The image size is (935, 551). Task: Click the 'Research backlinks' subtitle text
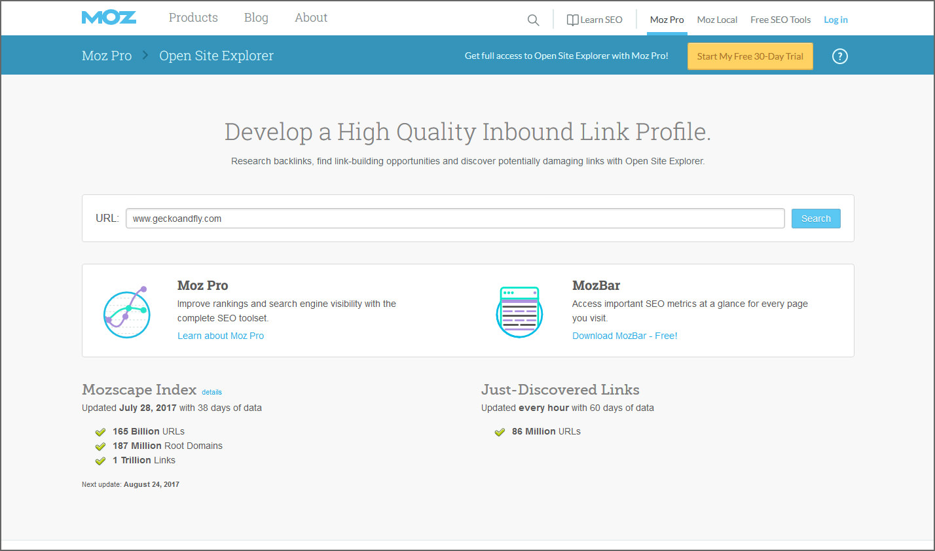click(x=467, y=161)
